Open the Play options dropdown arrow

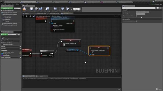[x=71, y=10]
